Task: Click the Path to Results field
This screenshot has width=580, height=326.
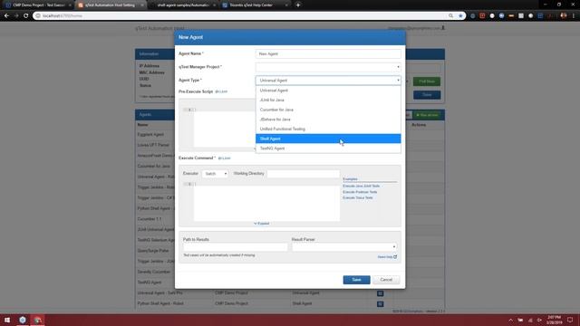Action: [x=235, y=247]
